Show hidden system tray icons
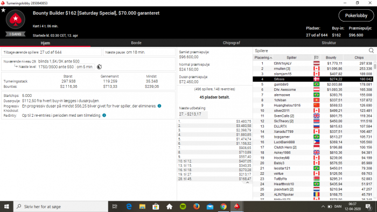This screenshot has width=377, height=212. click(323, 207)
